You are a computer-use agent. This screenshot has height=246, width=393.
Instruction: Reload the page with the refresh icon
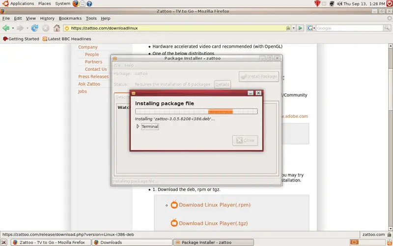pos(34,28)
